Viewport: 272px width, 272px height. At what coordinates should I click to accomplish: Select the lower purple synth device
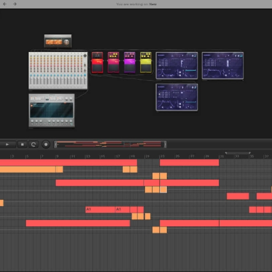(x=177, y=97)
